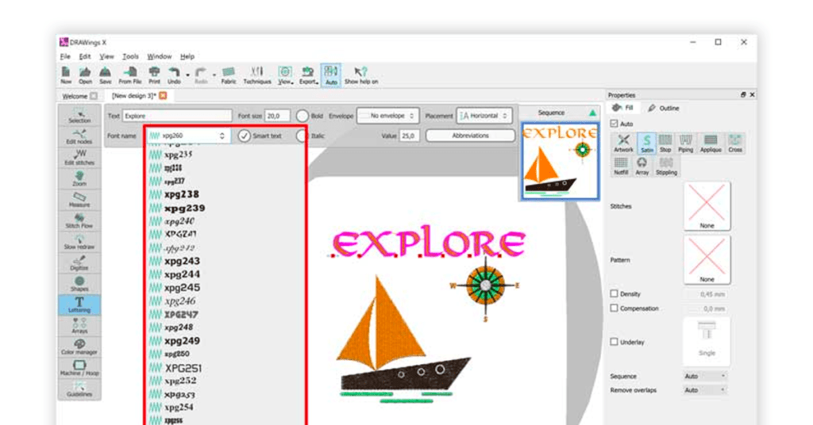Choose the Applique fill type
This screenshot has height=425, width=813.
(711, 143)
